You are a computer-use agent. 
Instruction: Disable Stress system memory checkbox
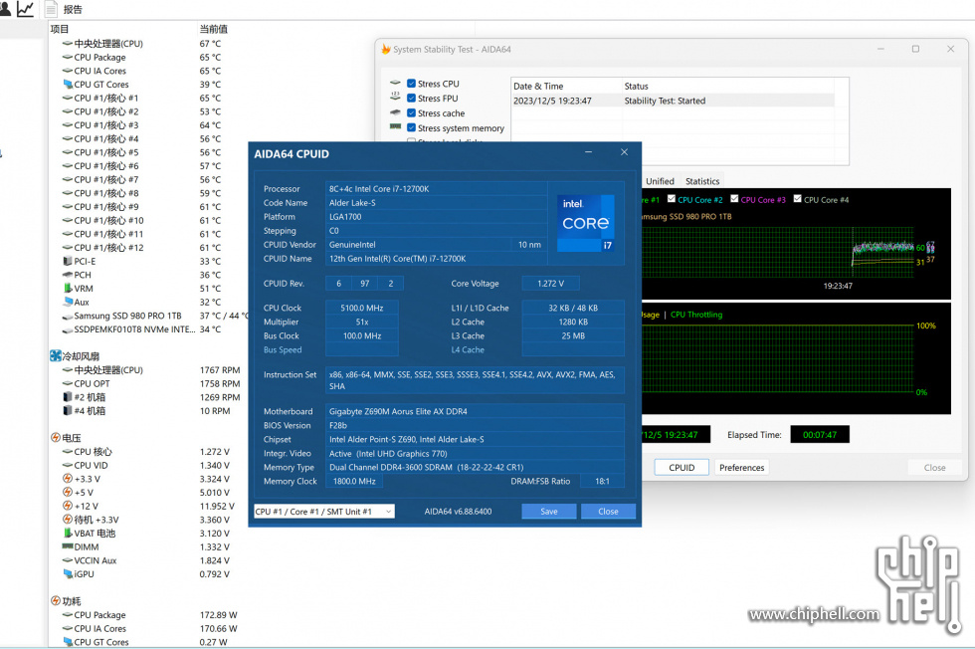(x=411, y=128)
